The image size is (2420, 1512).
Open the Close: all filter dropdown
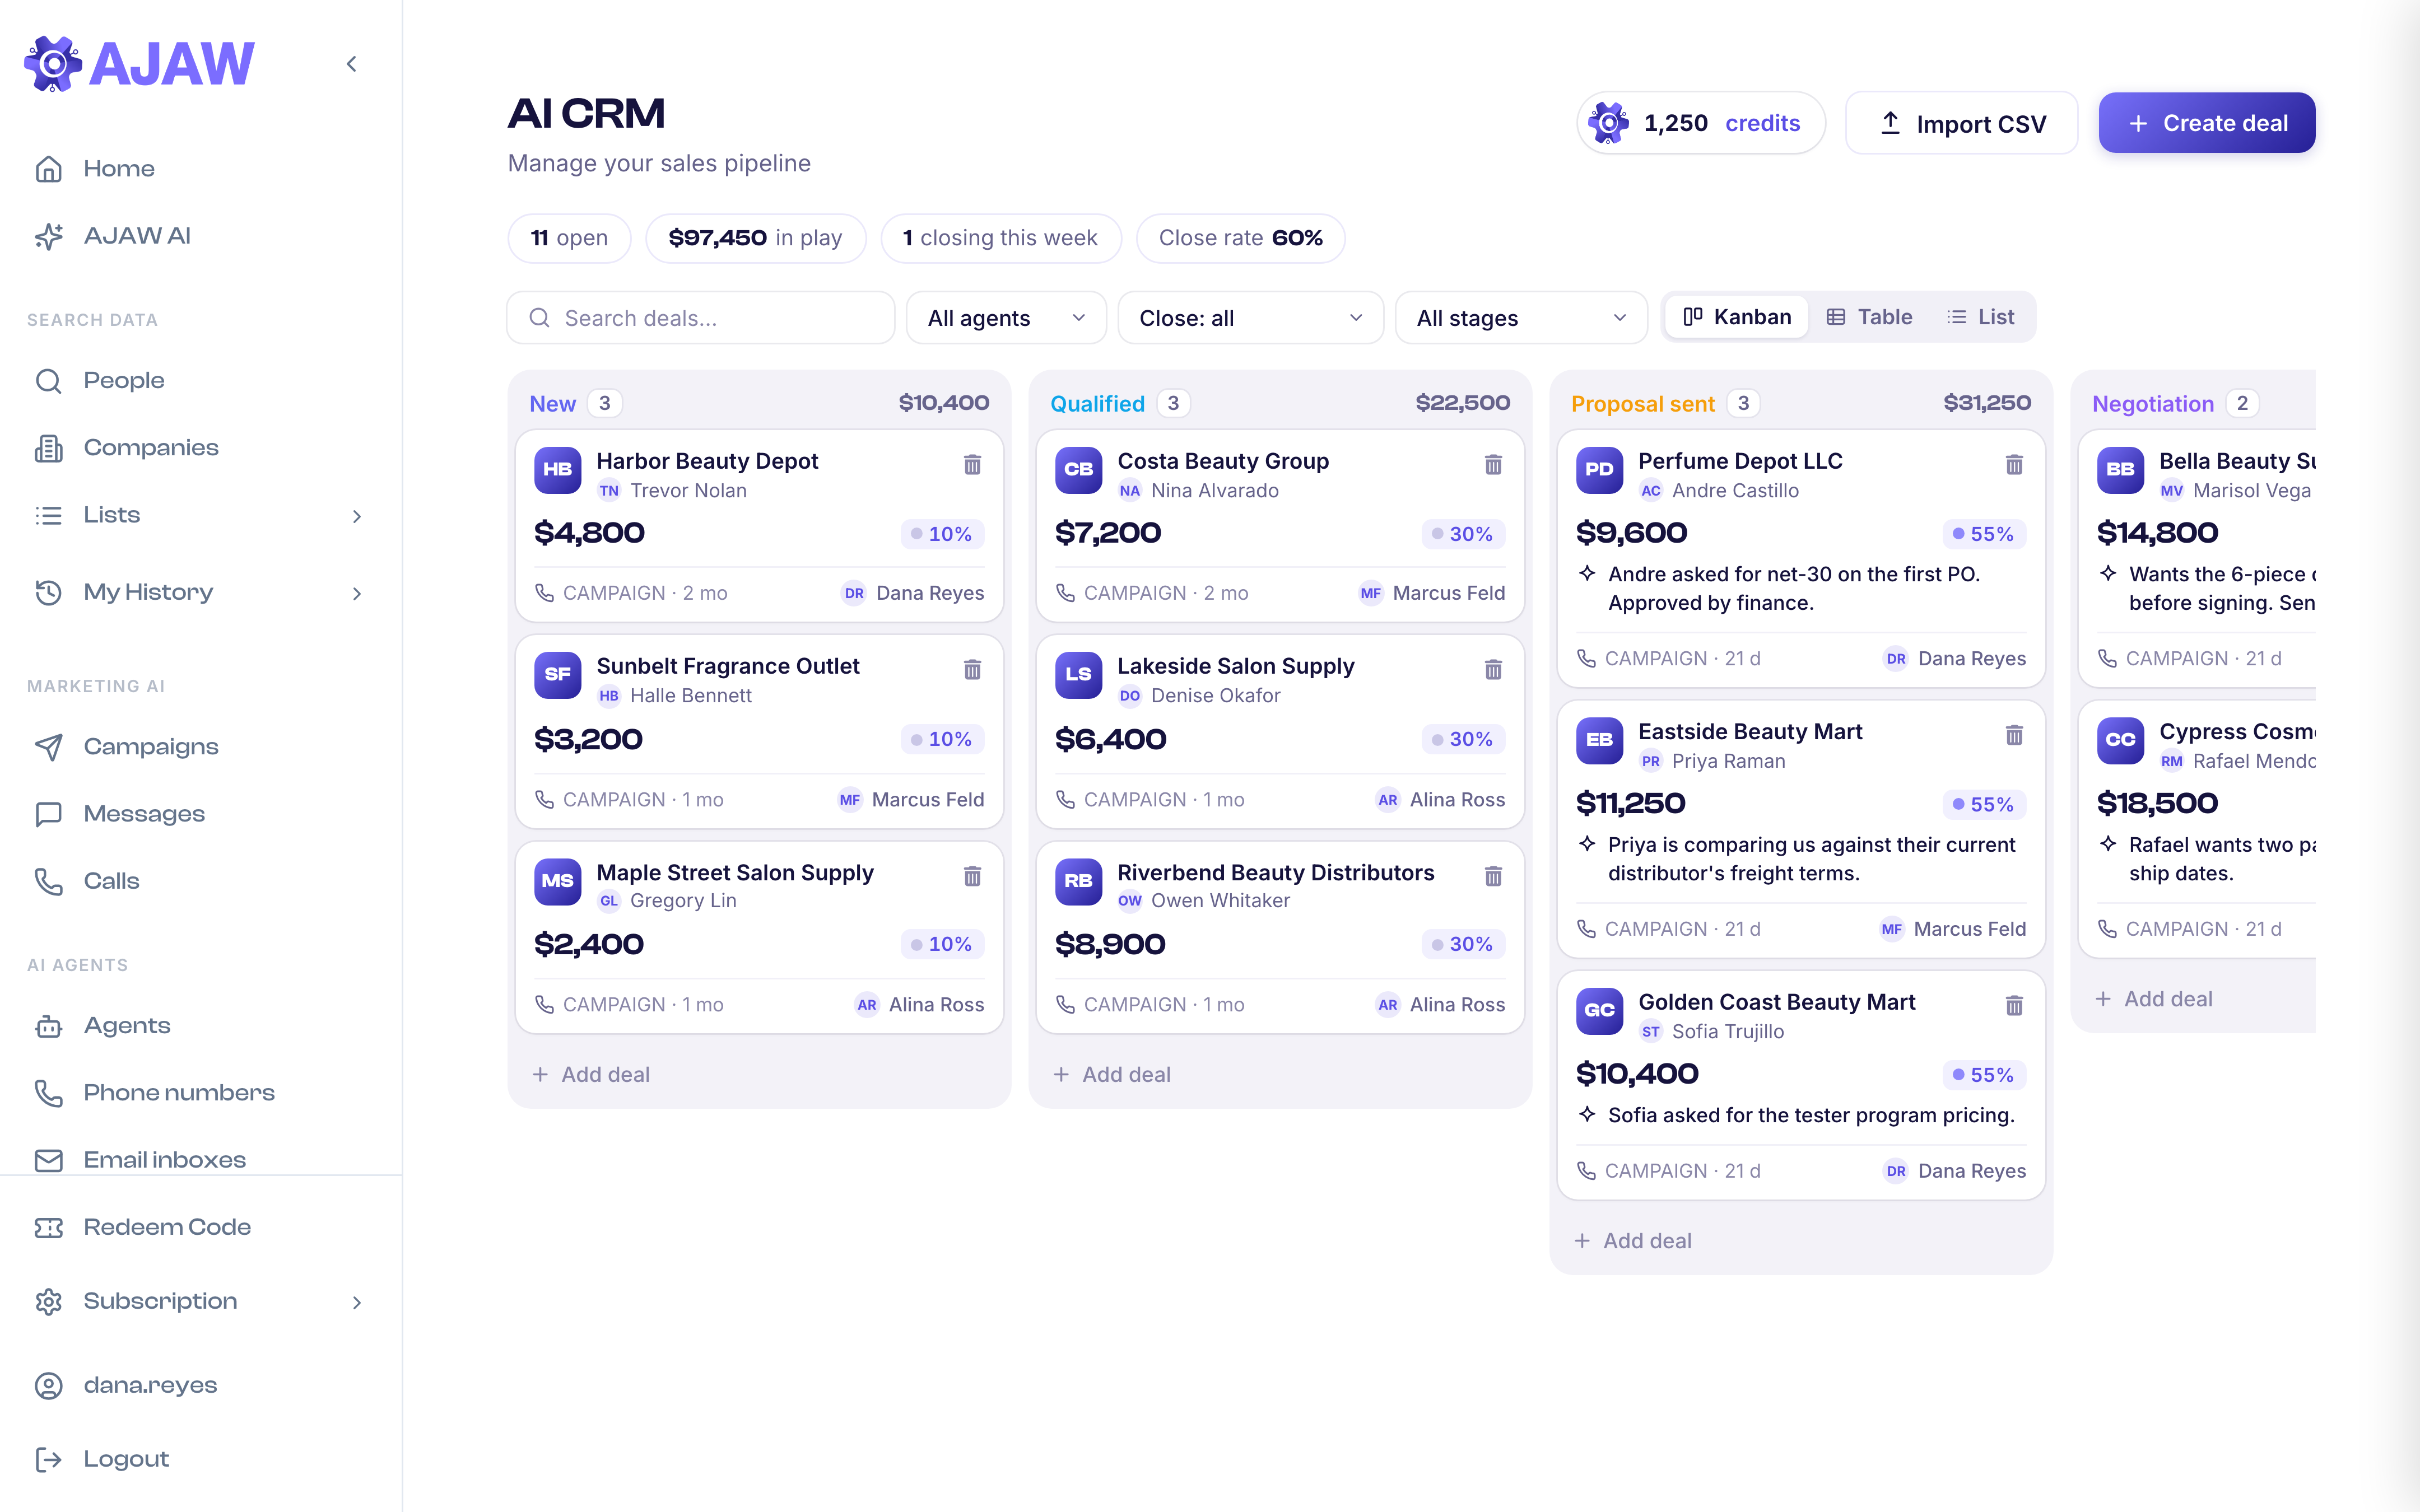point(1250,318)
